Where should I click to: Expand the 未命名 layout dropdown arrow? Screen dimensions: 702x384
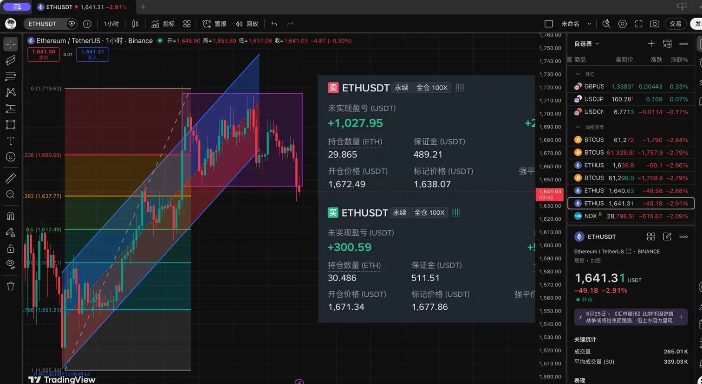[589, 24]
